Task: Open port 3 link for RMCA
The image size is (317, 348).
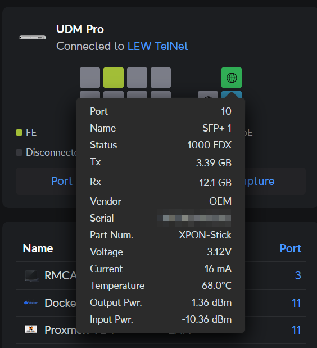Action: pyautogui.click(x=298, y=275)
